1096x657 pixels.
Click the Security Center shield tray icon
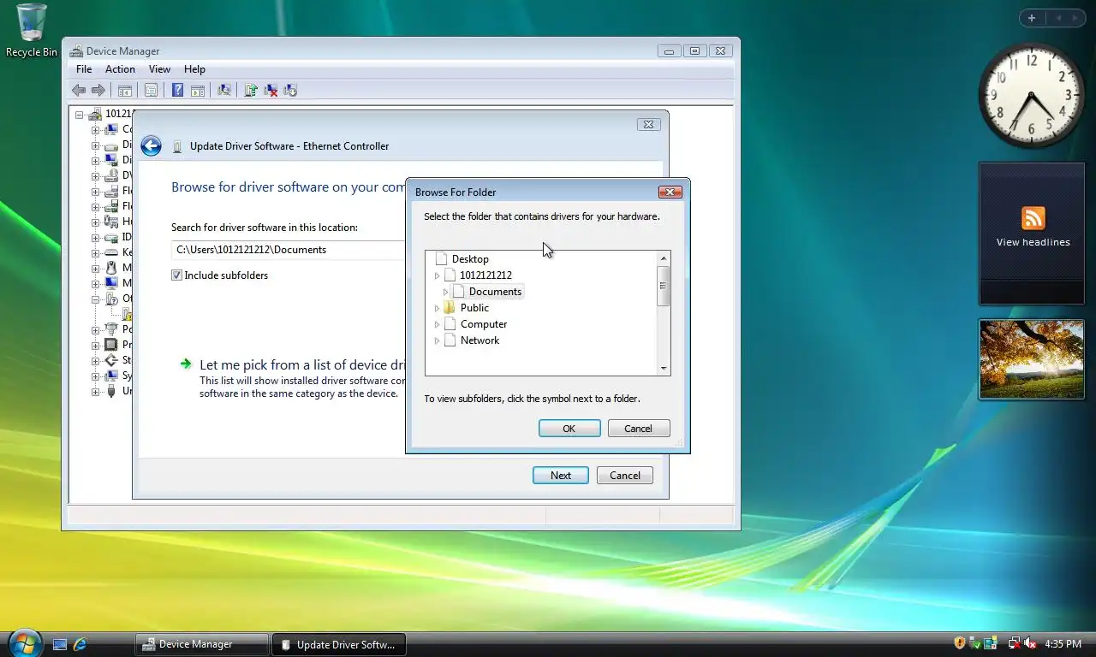(x=960, y=643)
